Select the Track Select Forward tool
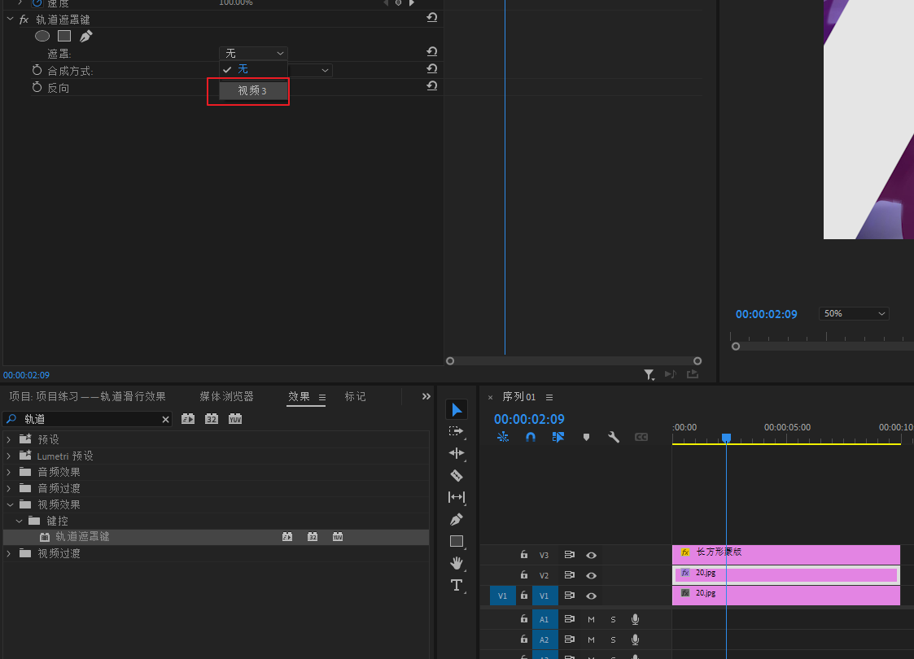The image size is (914, 659). (x=457, y=431)
